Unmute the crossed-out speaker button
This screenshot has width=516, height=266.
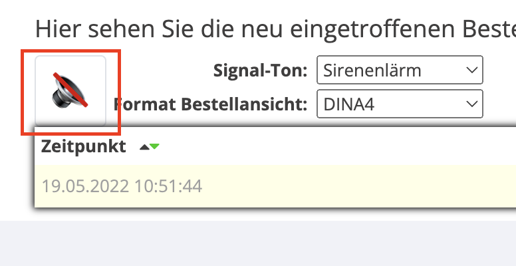coord(70,91)
